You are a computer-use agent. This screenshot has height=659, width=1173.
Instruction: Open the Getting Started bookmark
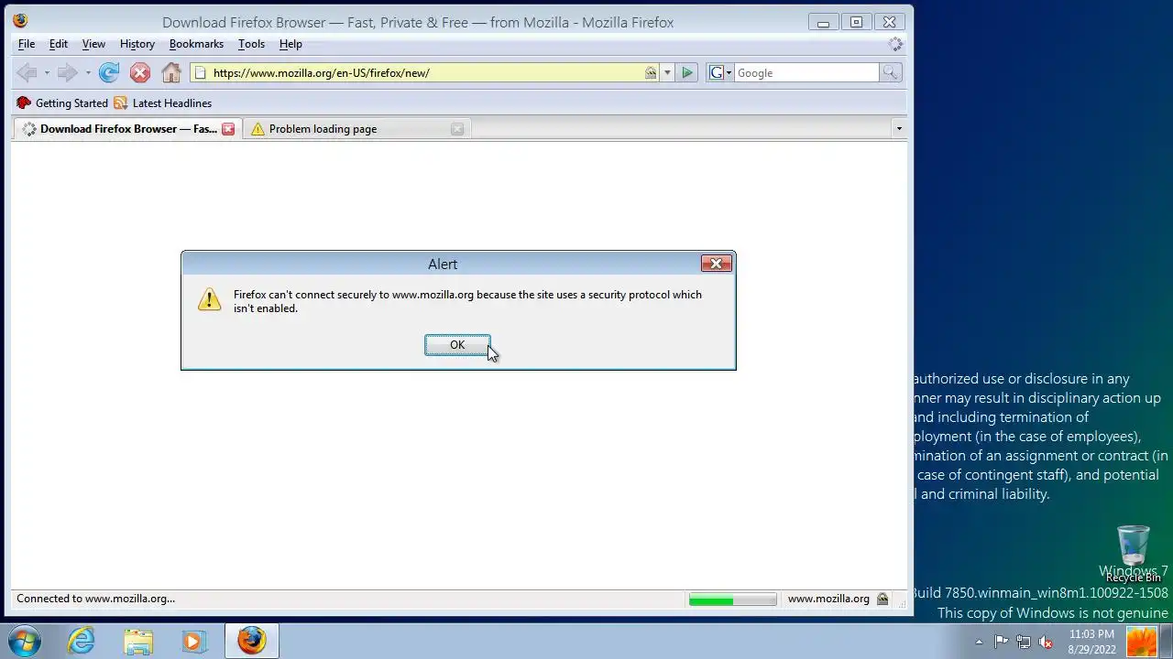[62, 103]
